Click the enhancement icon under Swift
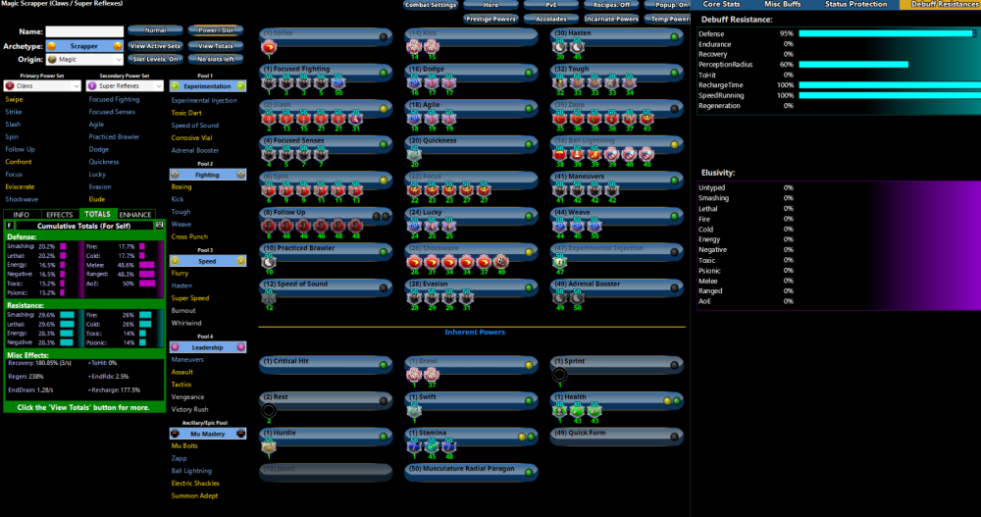 coord(414,410)
